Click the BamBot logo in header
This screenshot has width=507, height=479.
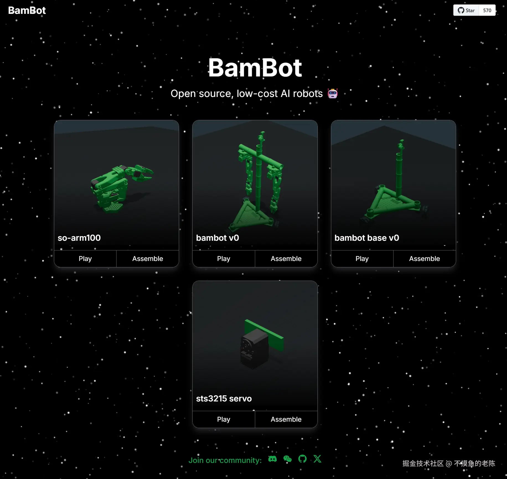tap(27, 10)
